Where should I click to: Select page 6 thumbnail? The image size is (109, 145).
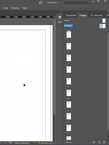point(69,93)
